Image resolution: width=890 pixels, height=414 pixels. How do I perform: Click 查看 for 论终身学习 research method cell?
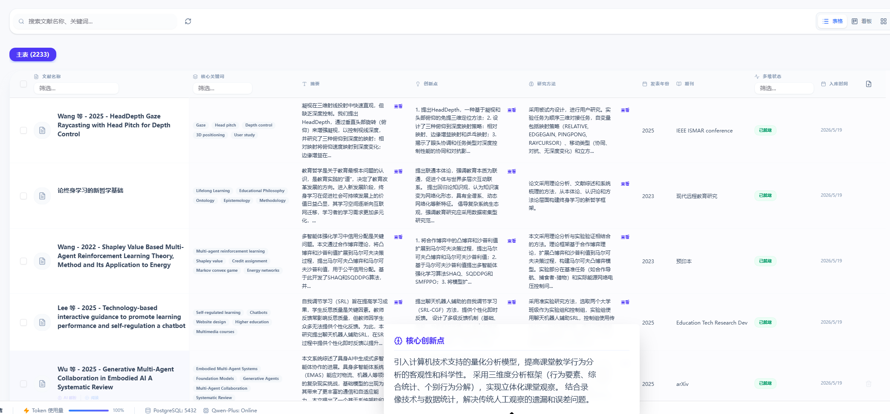pyautogui.click(x=625, y=184)
